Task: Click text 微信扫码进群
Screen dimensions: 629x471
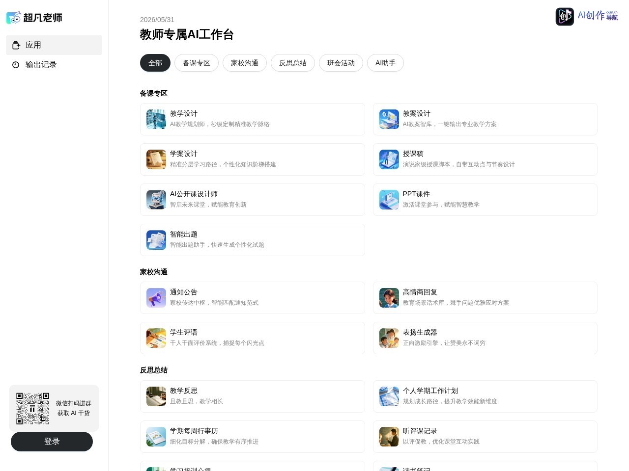Action: [74, 403]
